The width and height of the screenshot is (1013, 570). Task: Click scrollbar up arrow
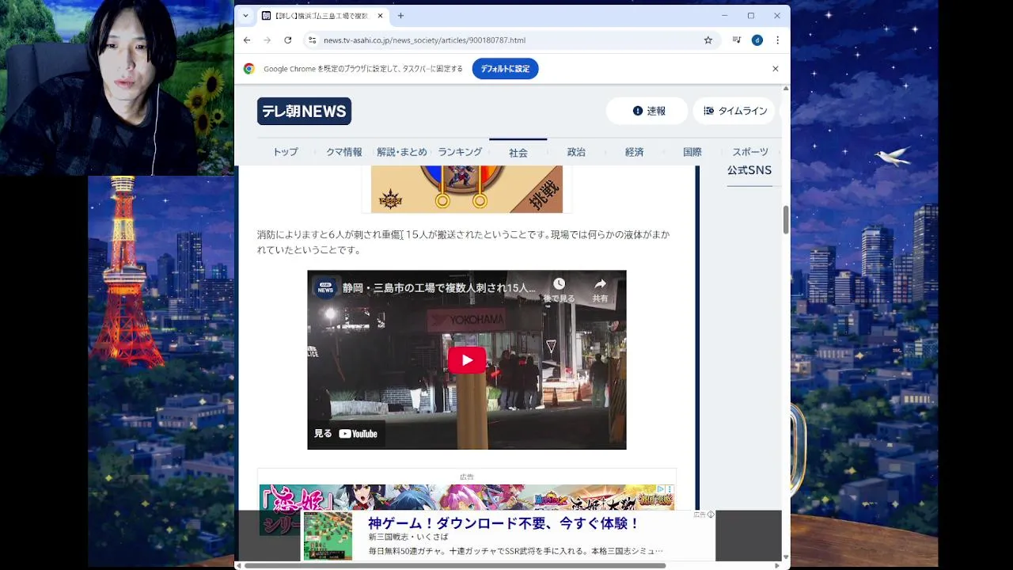tap(786, 89)
